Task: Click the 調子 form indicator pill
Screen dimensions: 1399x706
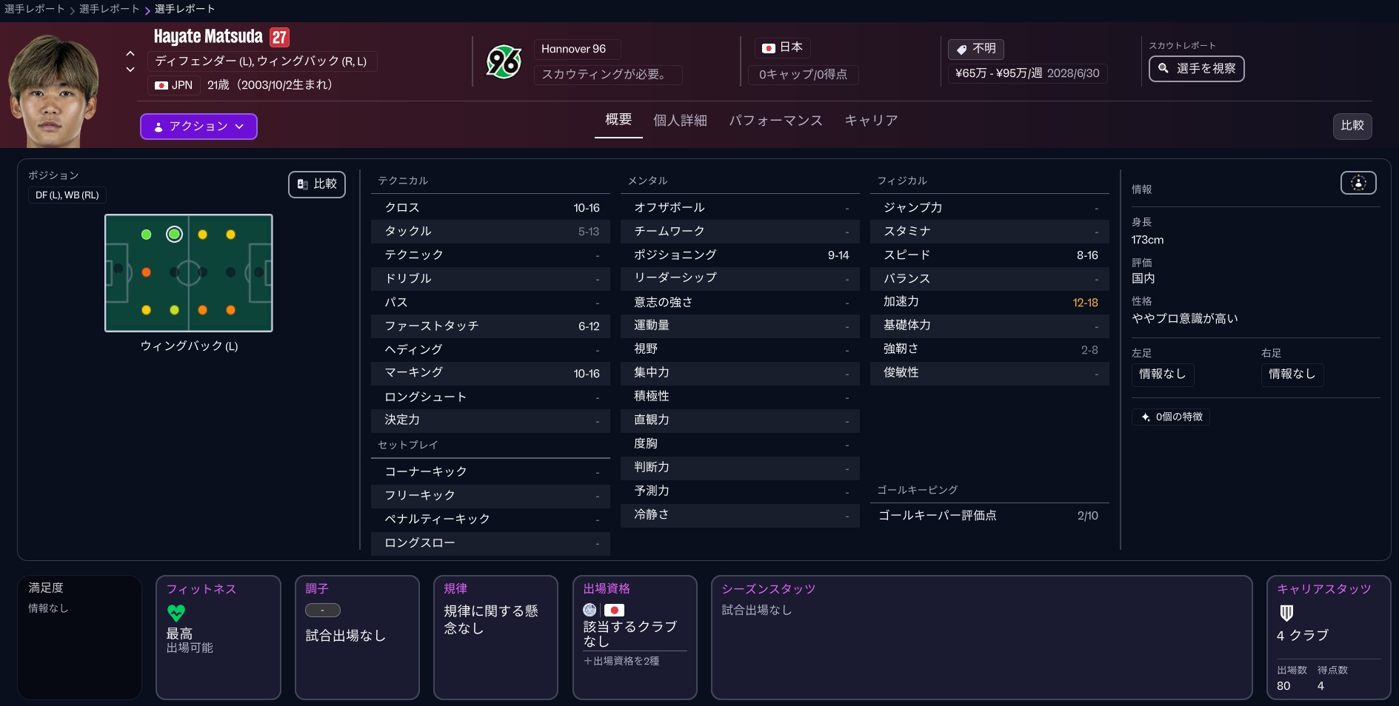Action: [x=322, y=611]
